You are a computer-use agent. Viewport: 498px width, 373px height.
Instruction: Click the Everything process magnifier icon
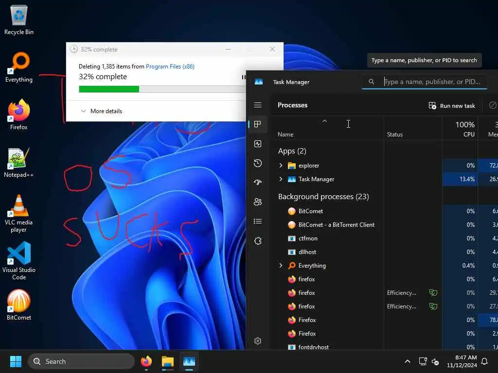coord(292,266)
